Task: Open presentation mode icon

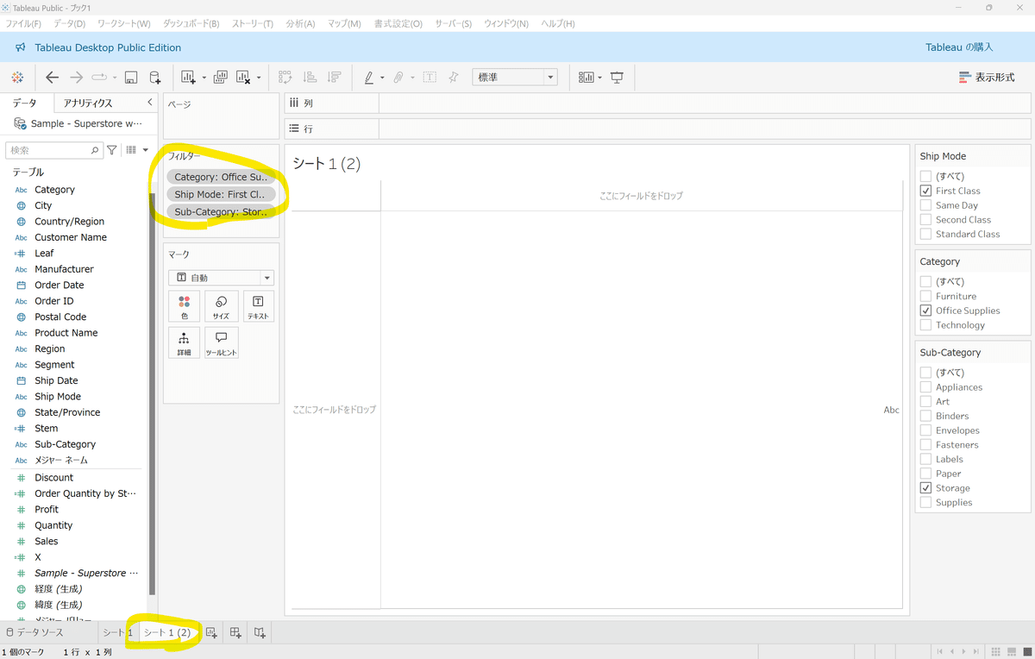Action: 617,78
